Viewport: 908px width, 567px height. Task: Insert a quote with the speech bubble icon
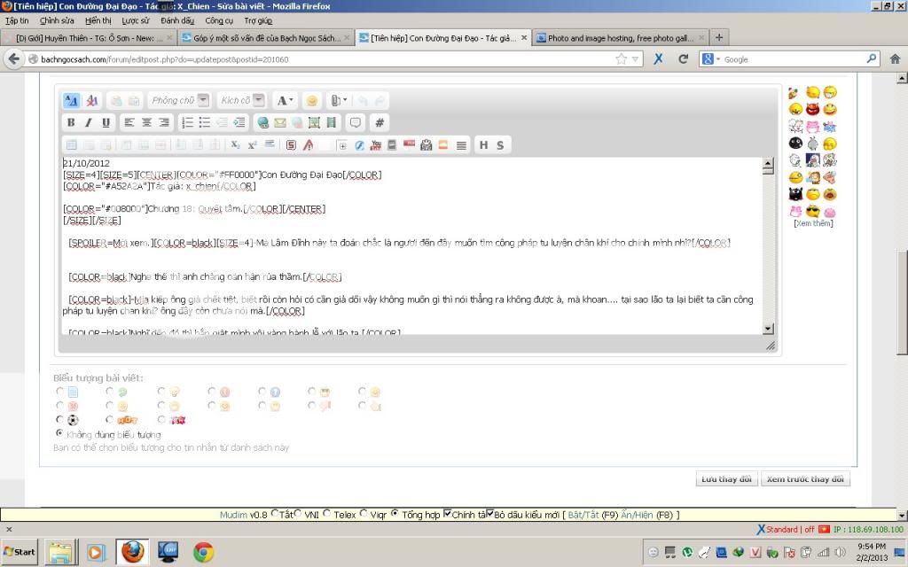click(x=356, y=122)
